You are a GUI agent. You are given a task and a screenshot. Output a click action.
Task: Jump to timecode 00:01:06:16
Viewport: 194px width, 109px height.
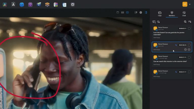pos(183,45)
